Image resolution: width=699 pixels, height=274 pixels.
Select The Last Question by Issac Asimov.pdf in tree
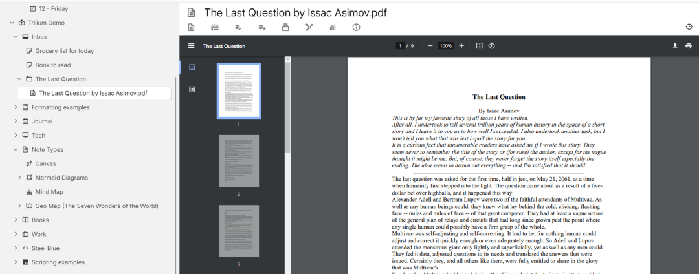click(93, 93)
